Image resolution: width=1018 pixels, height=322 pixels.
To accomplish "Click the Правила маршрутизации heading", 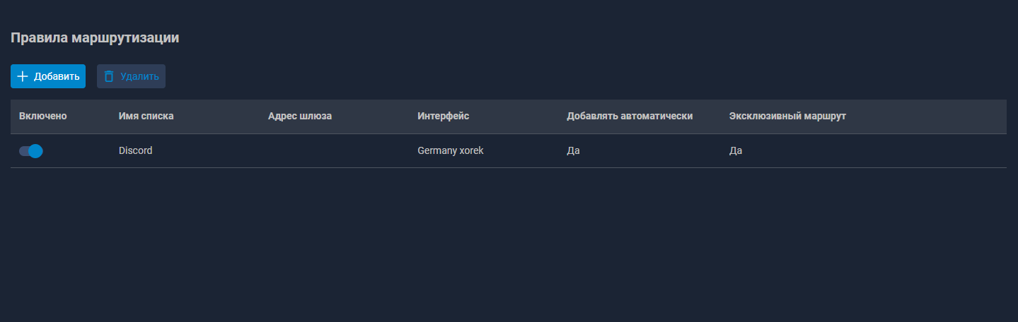I will click(x=95, y=38).
